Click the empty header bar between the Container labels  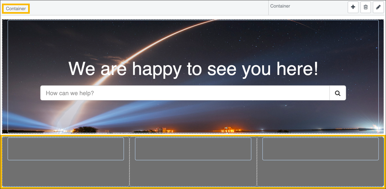pyautogui.click(x=147, y=8)
